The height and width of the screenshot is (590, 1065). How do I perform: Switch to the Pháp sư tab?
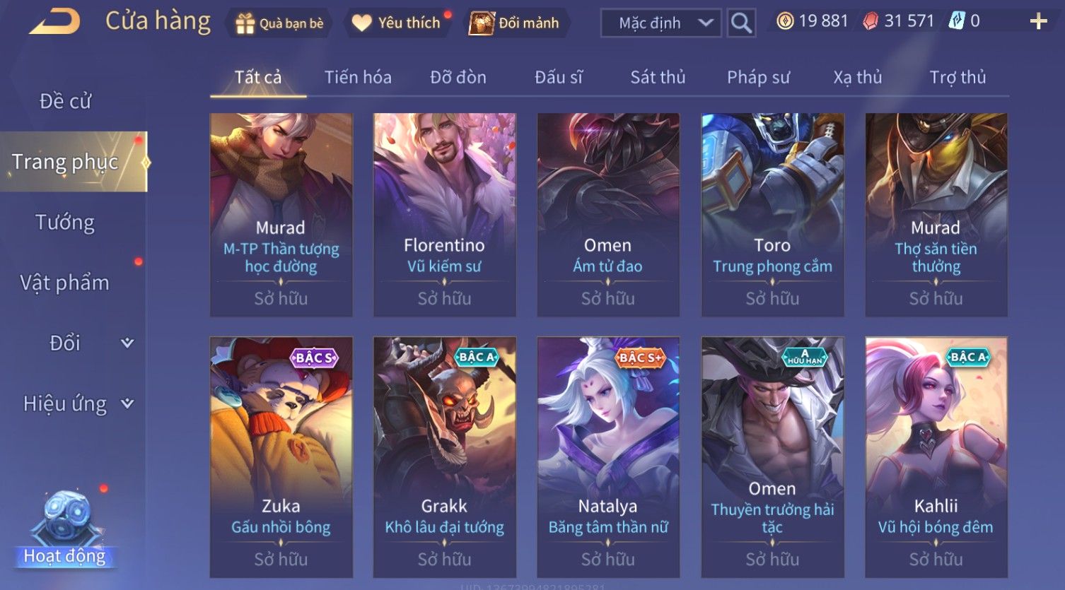758,77
